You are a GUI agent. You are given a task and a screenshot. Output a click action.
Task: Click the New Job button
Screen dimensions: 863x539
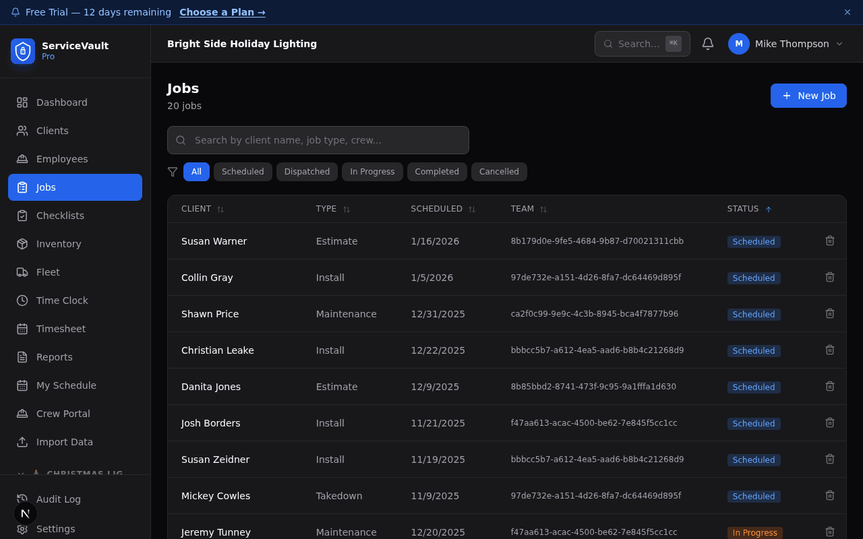click(x=808, y=96)
